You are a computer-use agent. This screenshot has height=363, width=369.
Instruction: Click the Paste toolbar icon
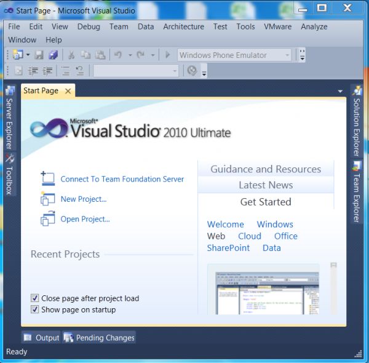[100, 55]
